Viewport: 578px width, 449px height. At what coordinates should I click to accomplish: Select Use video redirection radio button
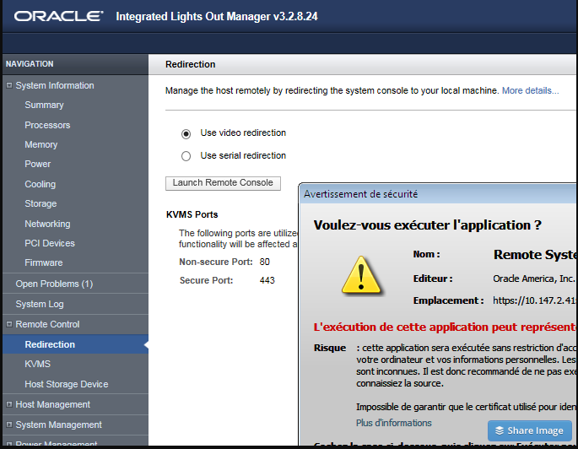(186, 133)
